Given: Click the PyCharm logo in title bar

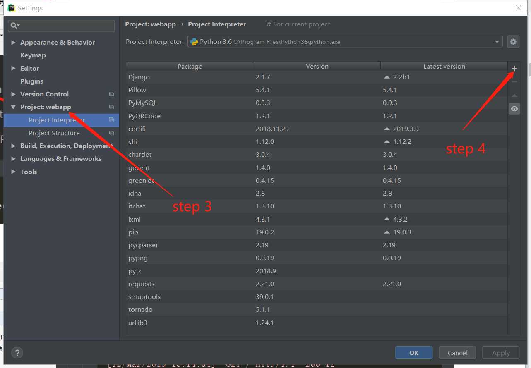Looking at the screenshot, I should point(12,8).
